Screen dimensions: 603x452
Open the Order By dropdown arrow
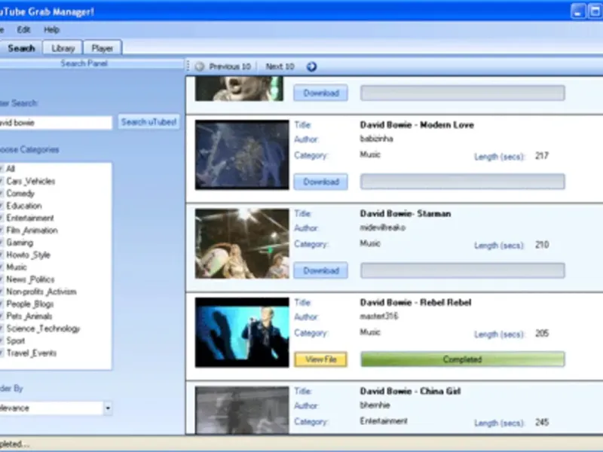[x=108, y=408]
